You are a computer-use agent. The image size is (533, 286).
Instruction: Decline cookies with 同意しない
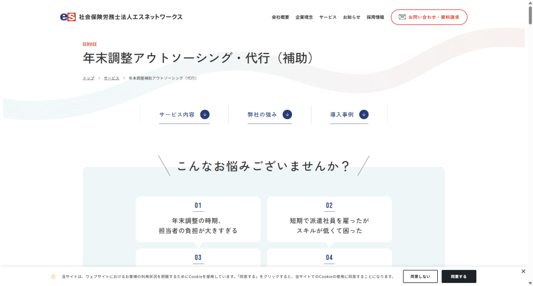click(x=420, y=277)
